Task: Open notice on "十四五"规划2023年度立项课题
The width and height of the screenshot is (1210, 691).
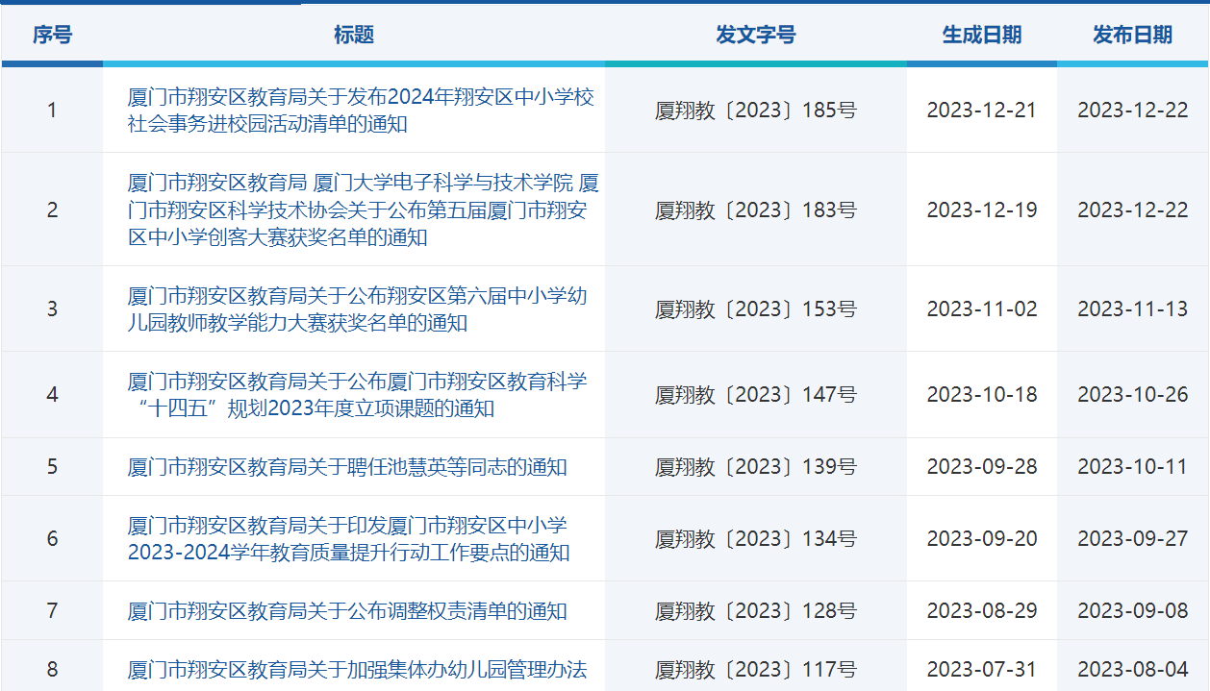Action: tap(357, 395)
